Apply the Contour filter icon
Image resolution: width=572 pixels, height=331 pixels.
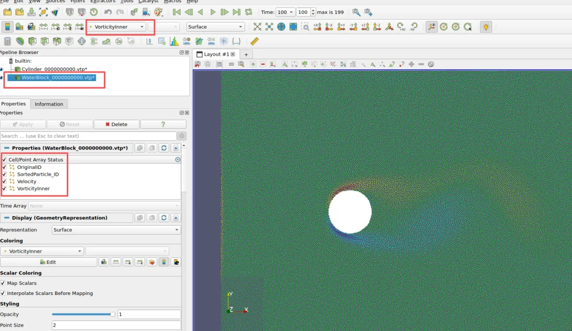click(x=20, y=41)
